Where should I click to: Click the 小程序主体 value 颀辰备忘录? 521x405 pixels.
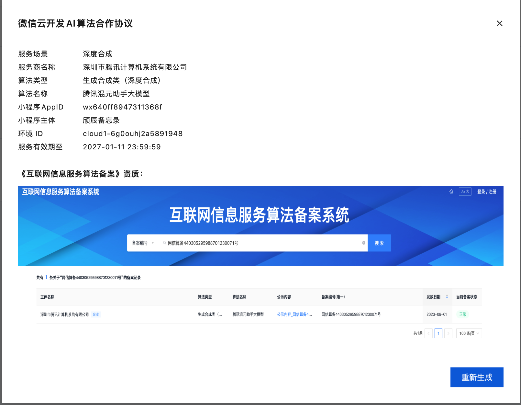tap(101, 120)
